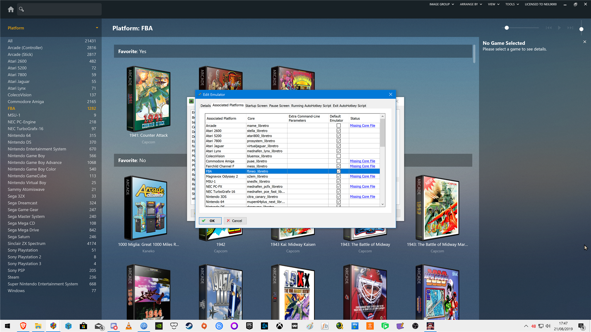Open Epic Games launcher from taskbar

[x=249, y=326]
